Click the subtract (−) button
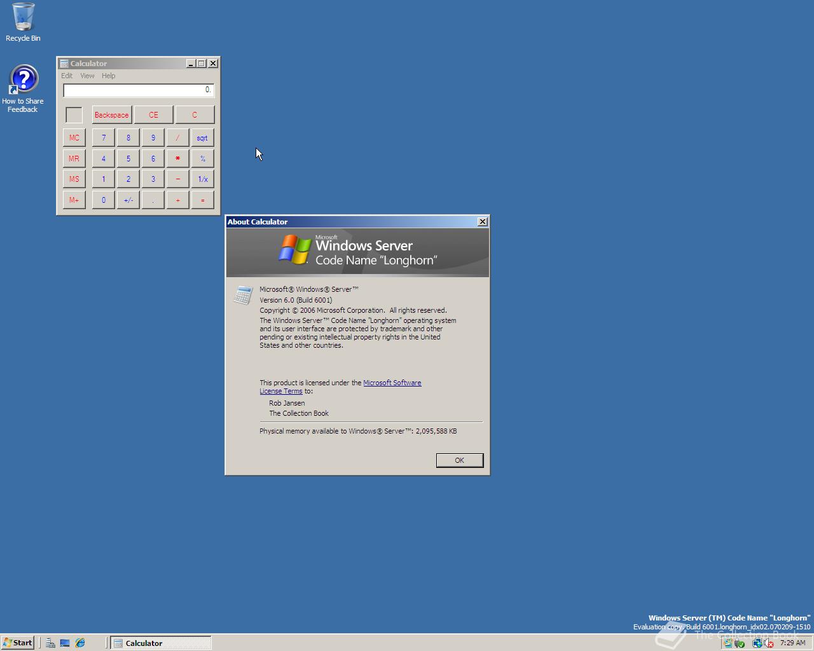Screen dimensions: 814x651 pos(178,179)
